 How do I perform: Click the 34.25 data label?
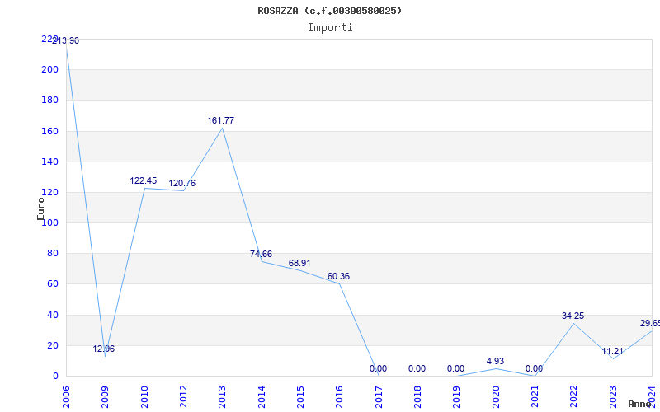573,316
